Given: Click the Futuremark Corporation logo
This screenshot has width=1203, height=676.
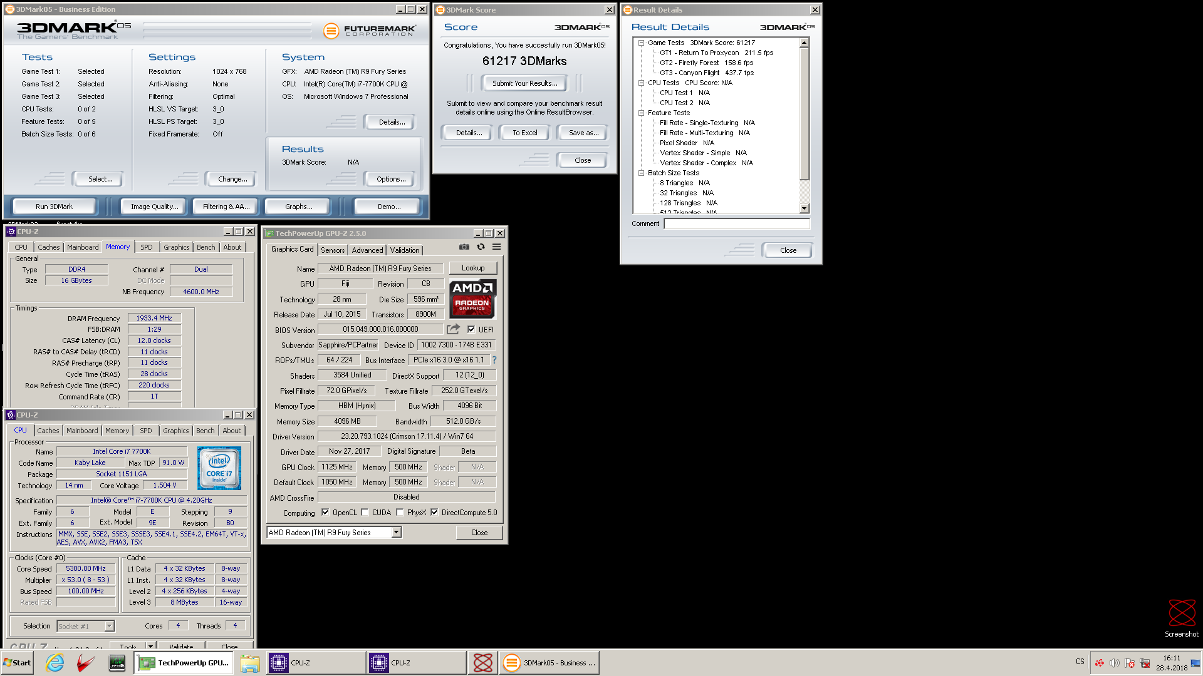Looking at the screenshot, I should click(370, 30).
